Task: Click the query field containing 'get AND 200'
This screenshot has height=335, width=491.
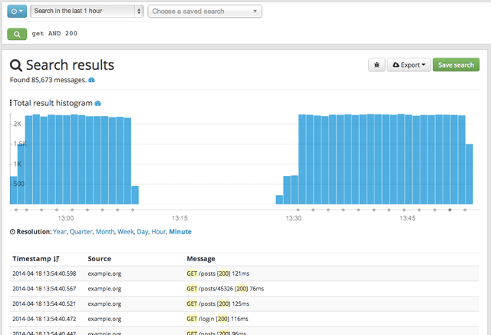Action: (54, 34)
